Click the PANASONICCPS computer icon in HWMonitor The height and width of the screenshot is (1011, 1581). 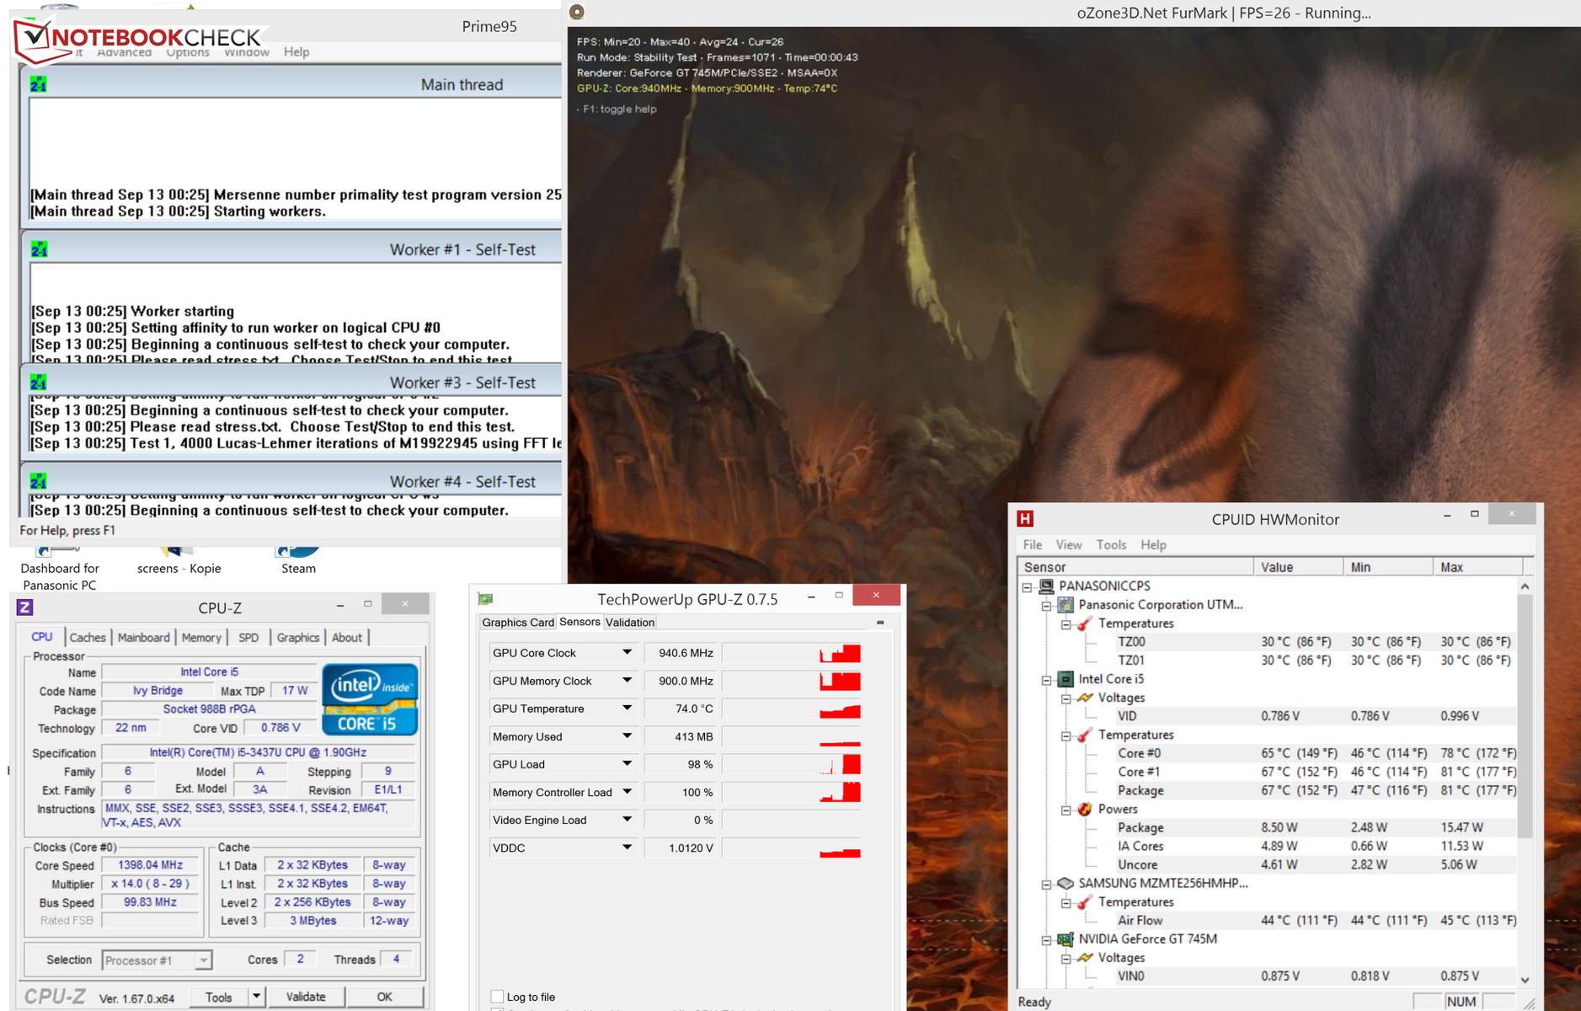[1046, 586]
